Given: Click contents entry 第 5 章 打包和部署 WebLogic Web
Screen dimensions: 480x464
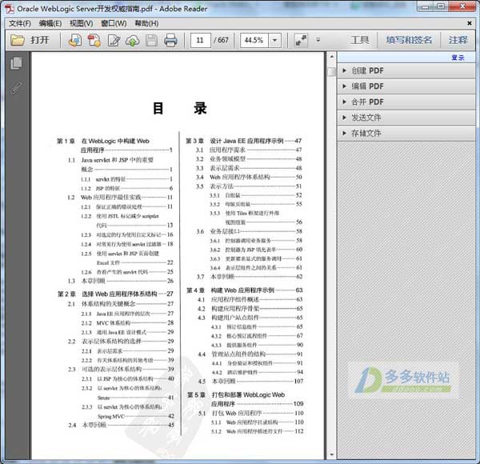Looking at the screenshot, I should click(x=236, y=395).
